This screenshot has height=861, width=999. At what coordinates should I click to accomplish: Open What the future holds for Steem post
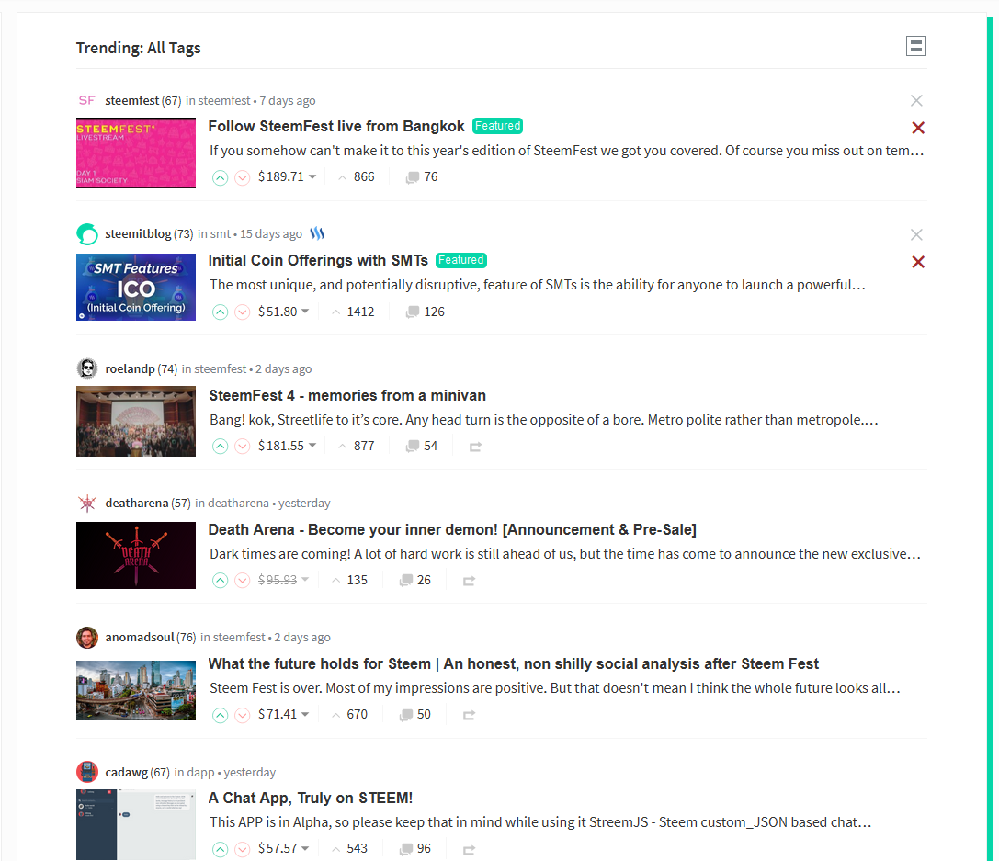[x=514, y=664]
